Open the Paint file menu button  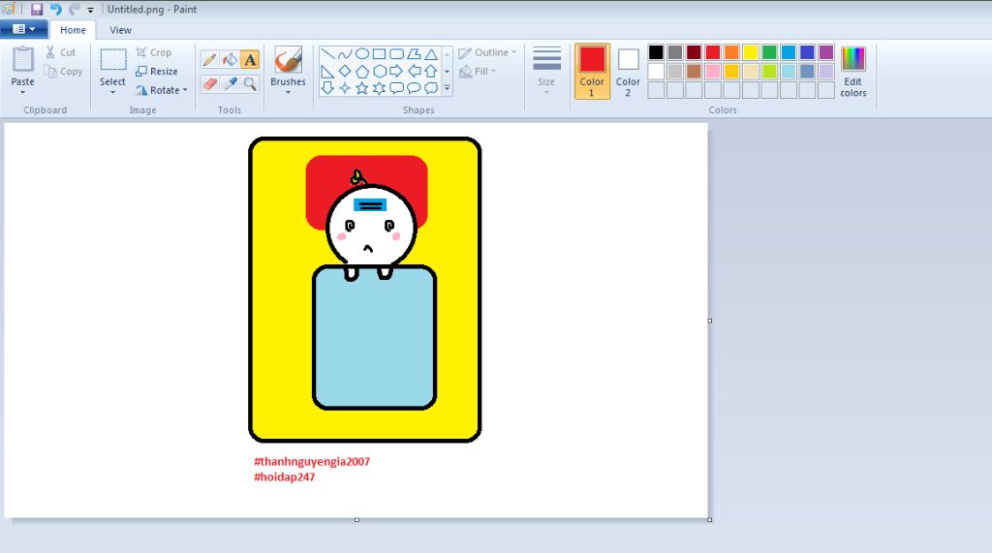(x=24, y=29)
